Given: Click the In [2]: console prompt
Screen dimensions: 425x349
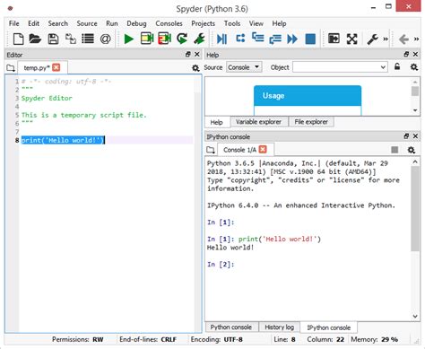Looking at the screenshot, I should [x=221, y=265].
